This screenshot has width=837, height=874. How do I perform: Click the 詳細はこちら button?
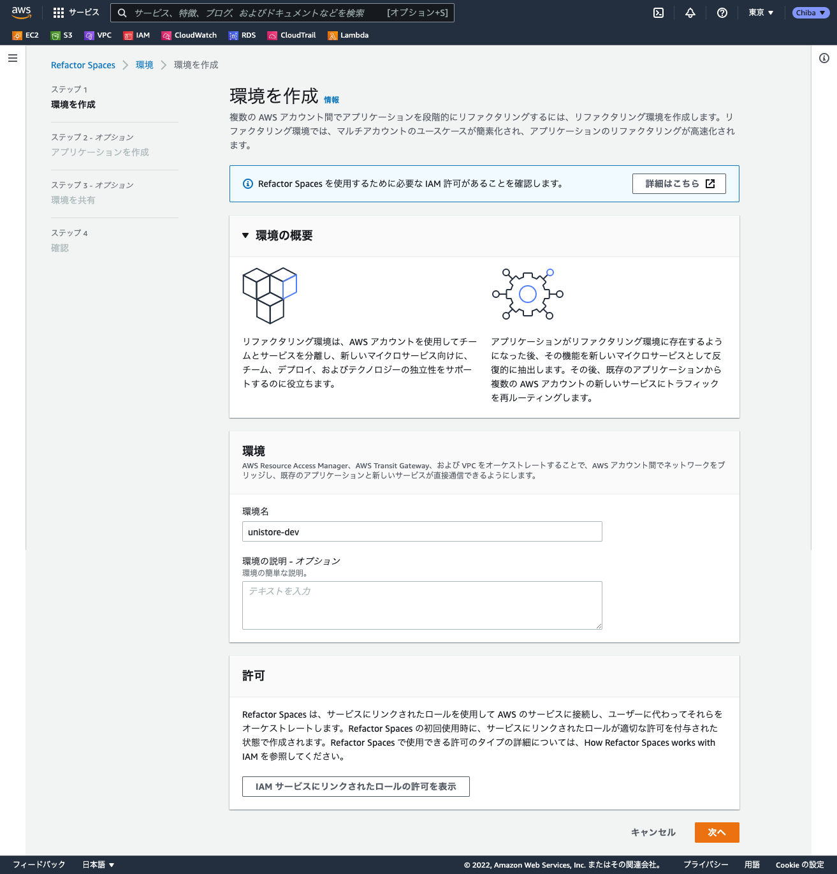(x=679, y=184)
